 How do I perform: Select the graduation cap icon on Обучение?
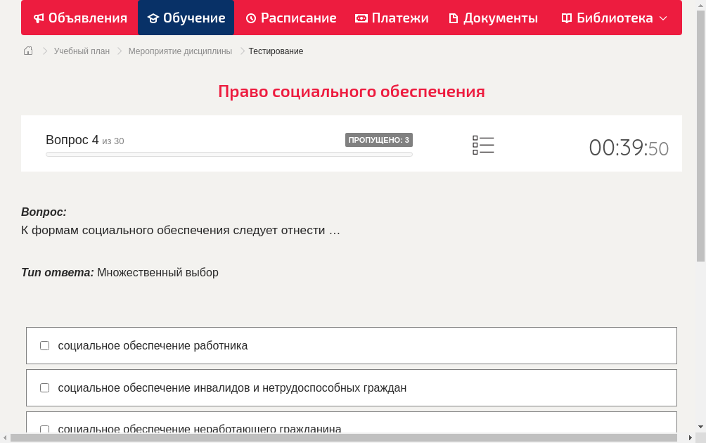[152, 18]
